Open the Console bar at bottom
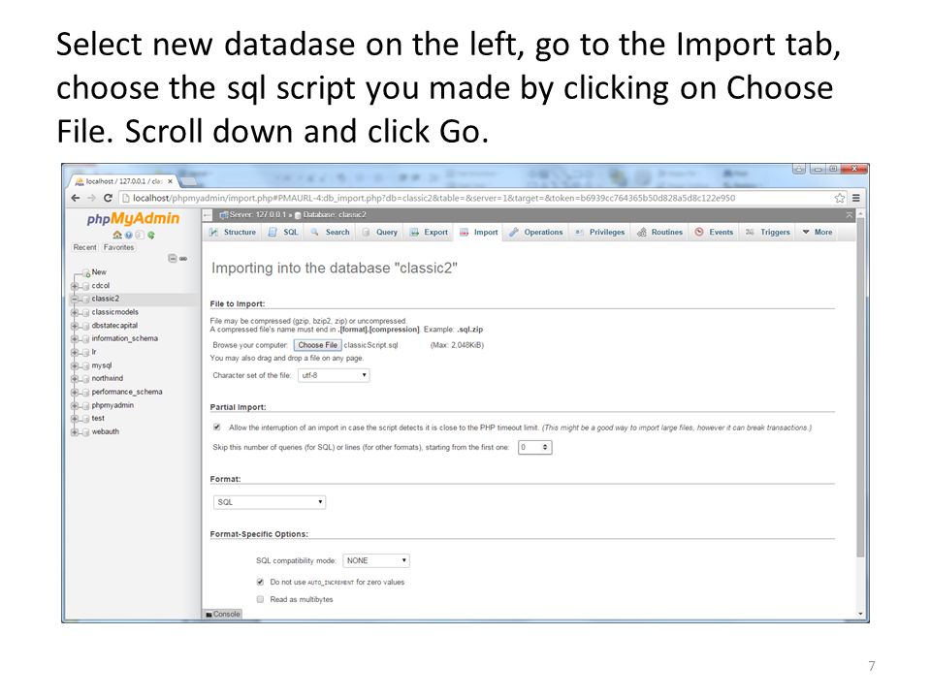Image resolution: width=931 pixels, height=698 pixels. [223, 615]
